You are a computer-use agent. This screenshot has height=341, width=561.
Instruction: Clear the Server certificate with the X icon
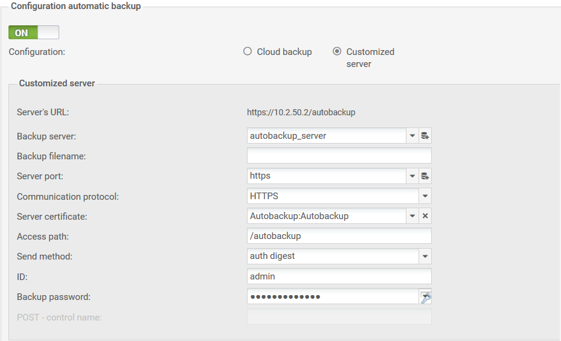click(x=425, y=216)
